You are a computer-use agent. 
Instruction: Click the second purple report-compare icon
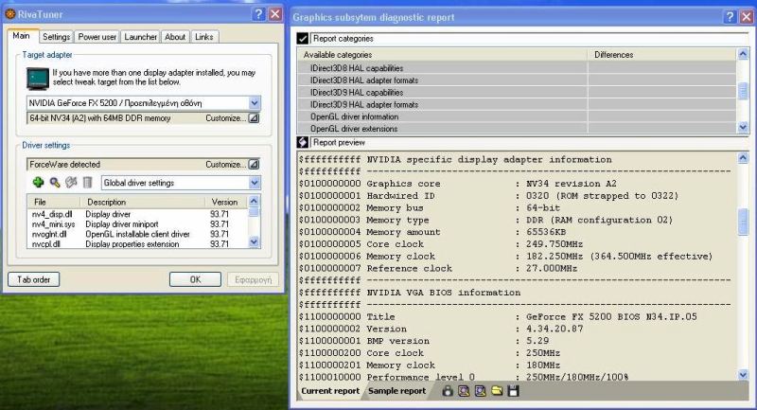(x=481, y=391)
